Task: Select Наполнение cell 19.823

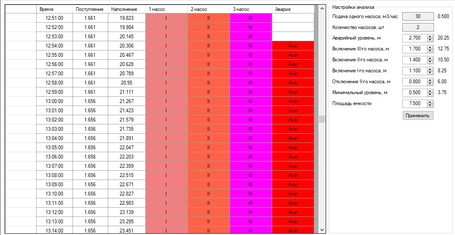Action: pyautogui.click(x=126, y=18)
